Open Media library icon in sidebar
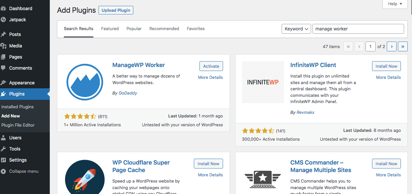The width and height of the screenshot is (412, 194). (3, 46)
